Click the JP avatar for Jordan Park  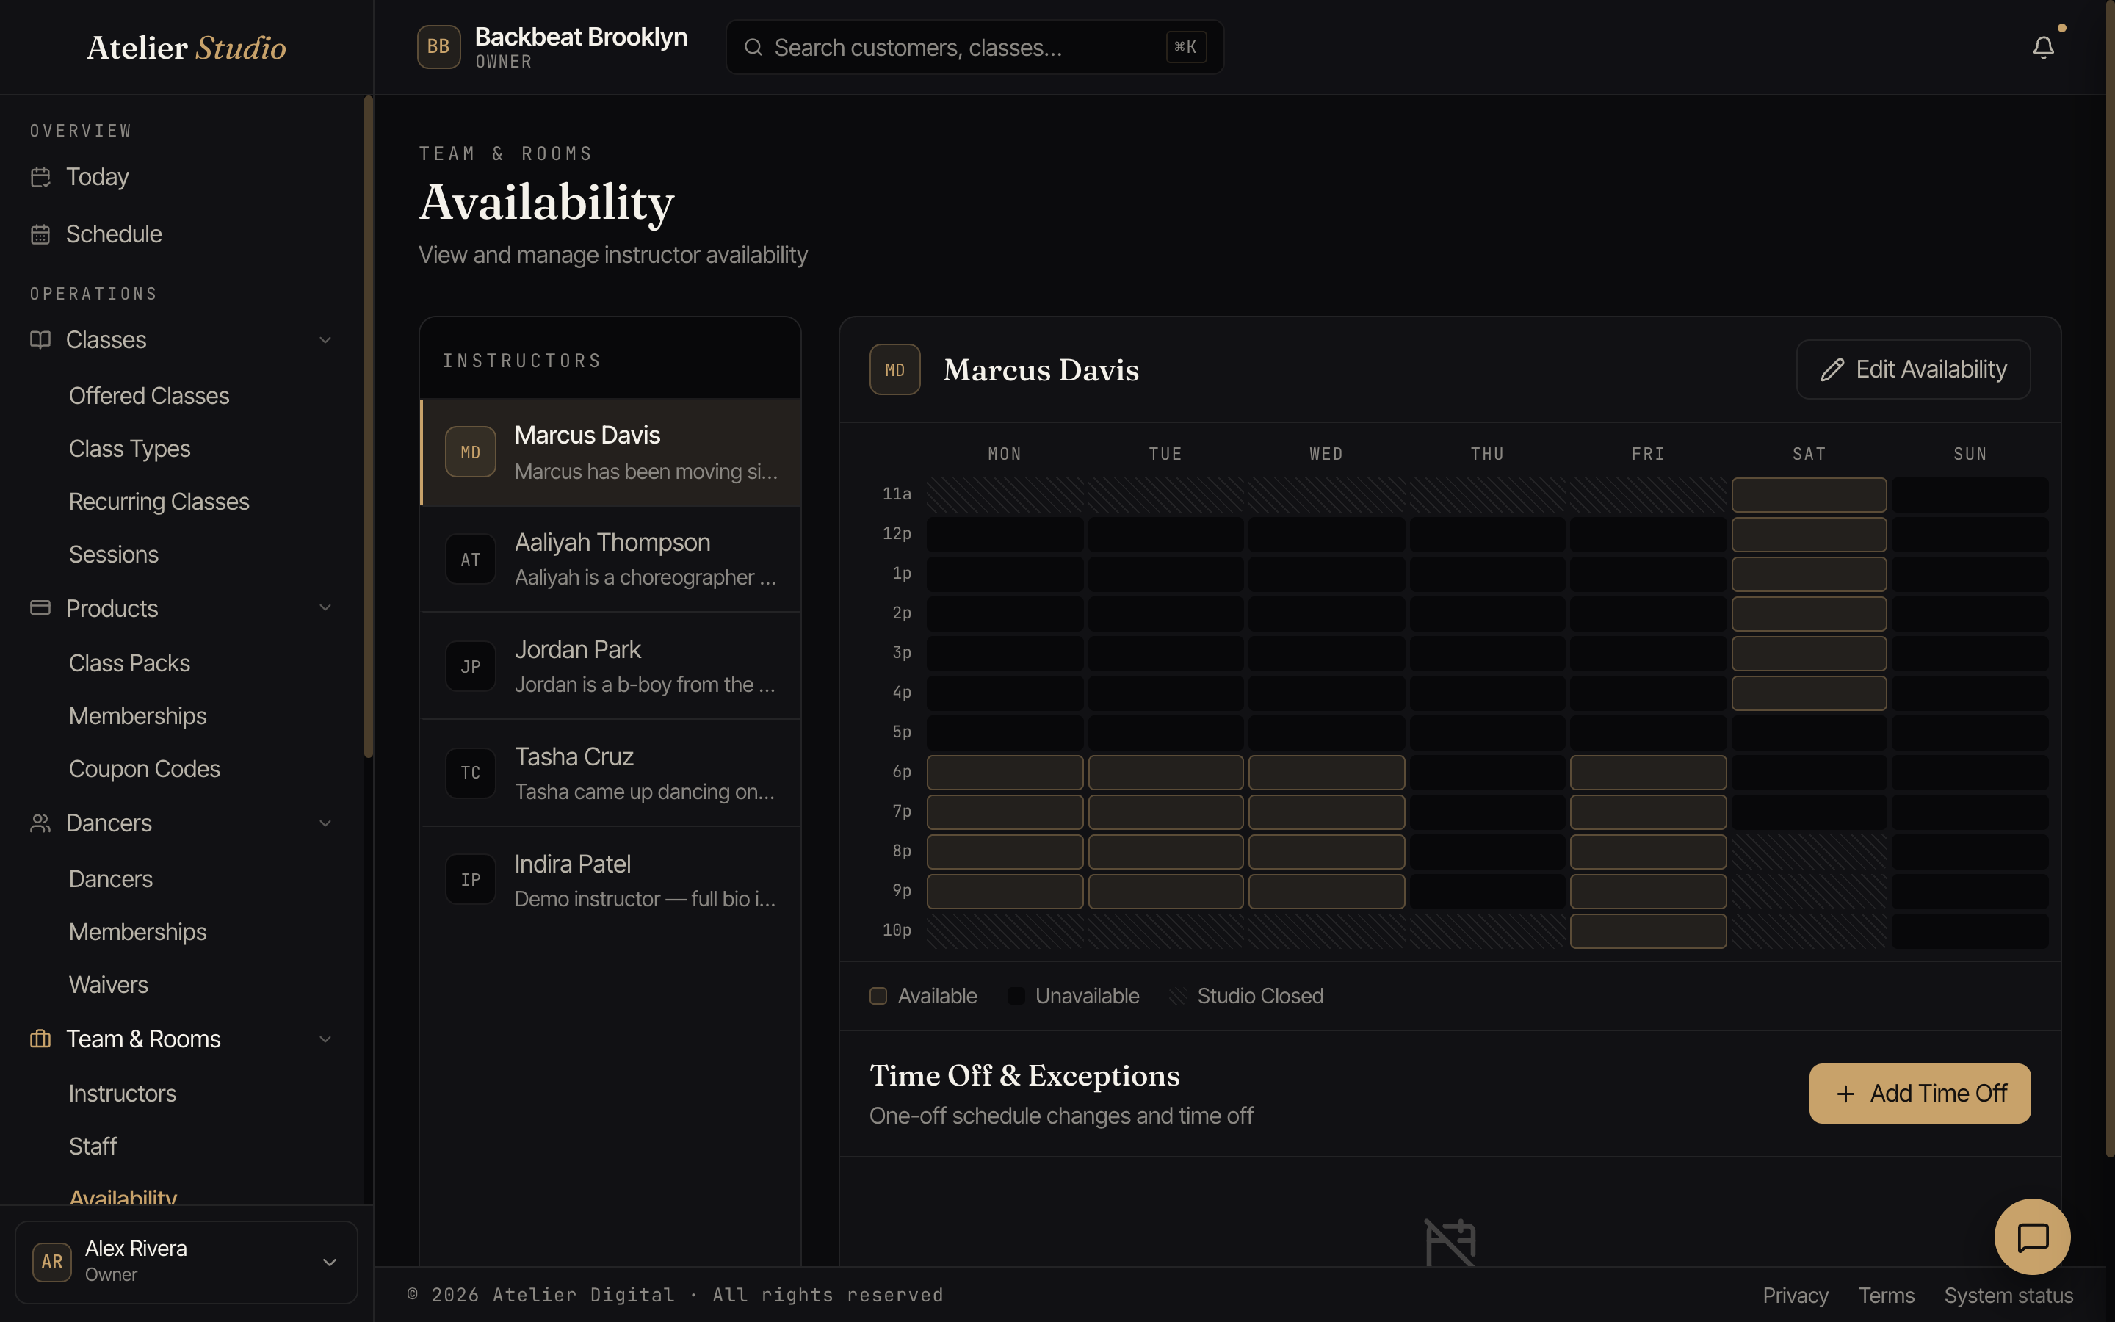(x=470, y=667)
